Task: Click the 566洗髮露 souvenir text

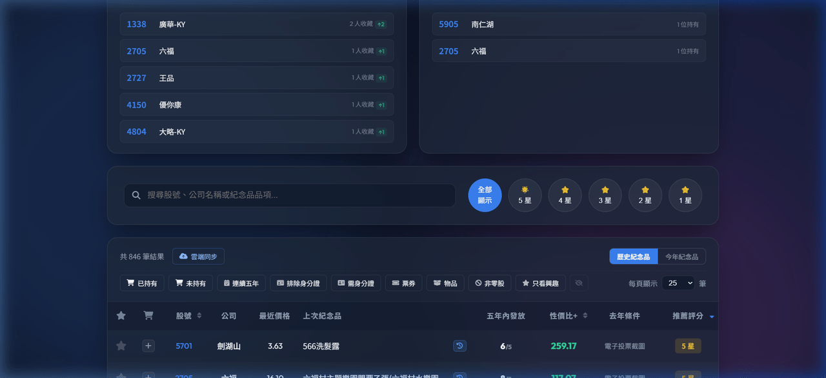Action: tap(321, 346)
